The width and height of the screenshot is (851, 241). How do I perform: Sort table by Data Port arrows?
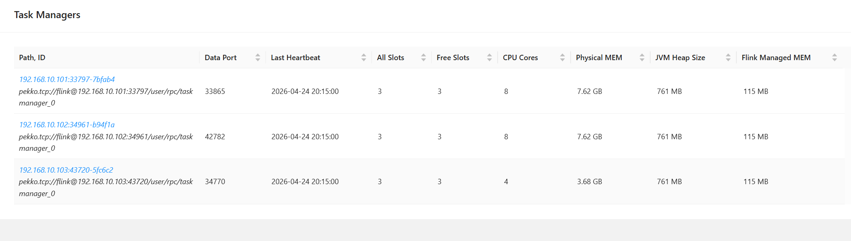pos(258,58)
